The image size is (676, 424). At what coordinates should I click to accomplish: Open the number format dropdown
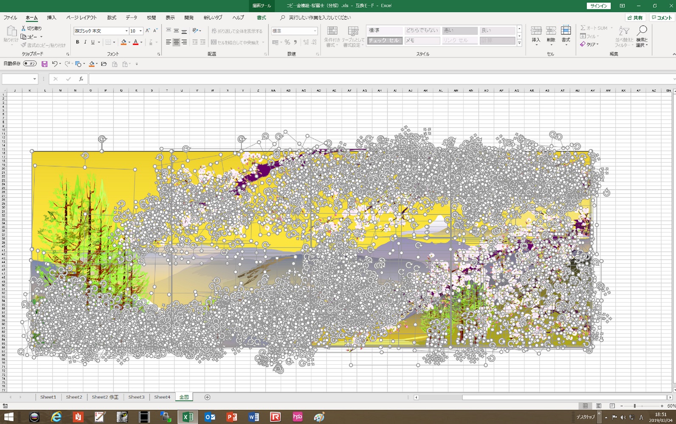[315, 31]
